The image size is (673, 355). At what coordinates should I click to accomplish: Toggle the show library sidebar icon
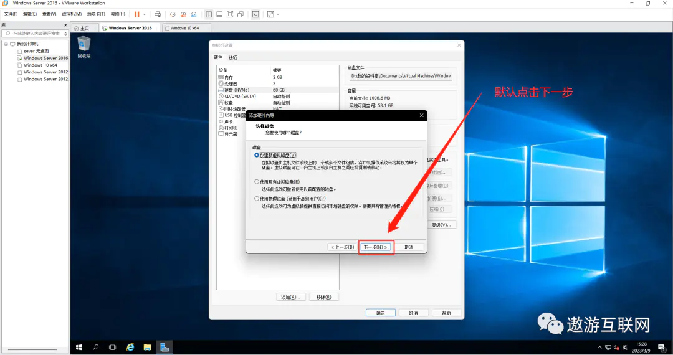tap(209, 14)
